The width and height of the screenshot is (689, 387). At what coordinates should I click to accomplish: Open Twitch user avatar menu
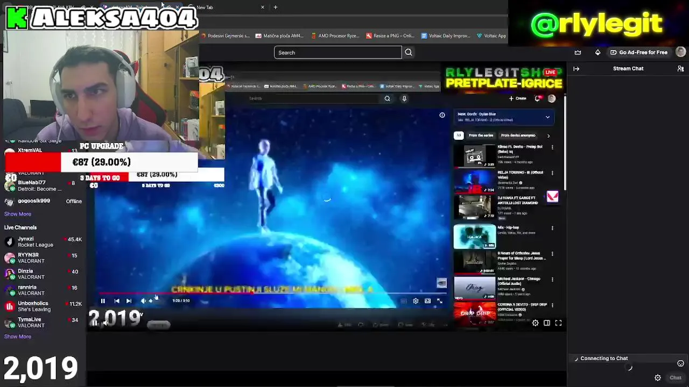681,52
